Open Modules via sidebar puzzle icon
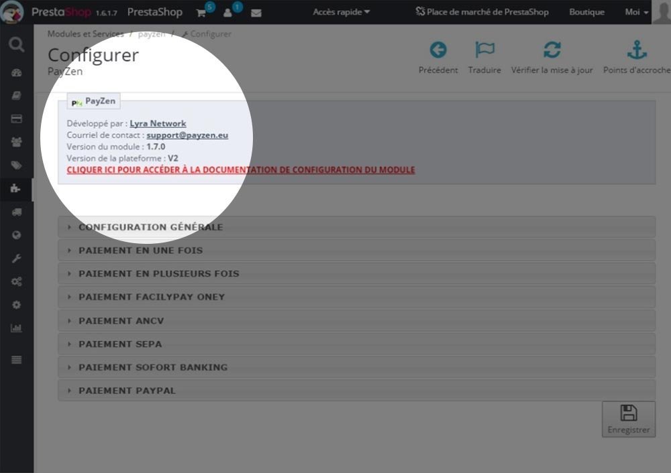 click(16, 188)
